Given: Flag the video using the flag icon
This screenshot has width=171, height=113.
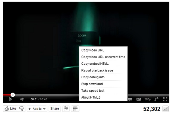Looking at the screenshot, I should [x=66, y=109].
